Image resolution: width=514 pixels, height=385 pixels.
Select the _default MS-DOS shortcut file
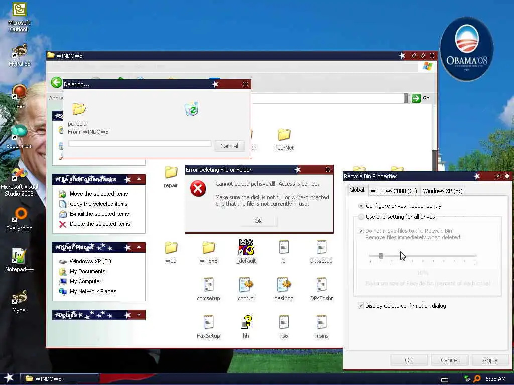pyautogui.click(x=246, y=252)
